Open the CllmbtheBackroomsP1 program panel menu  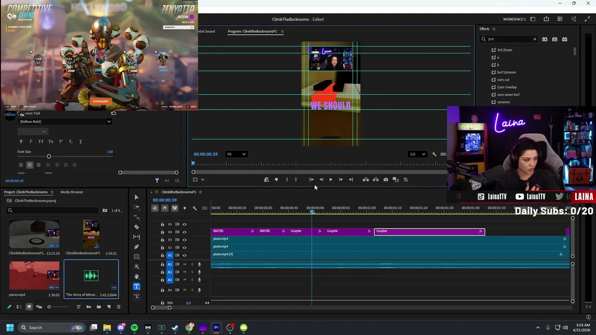click(x=282, y=31)
